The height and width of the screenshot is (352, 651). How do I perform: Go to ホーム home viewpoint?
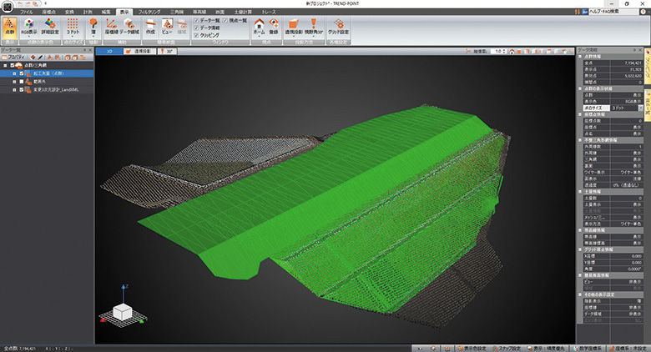(x=259, y=28)
